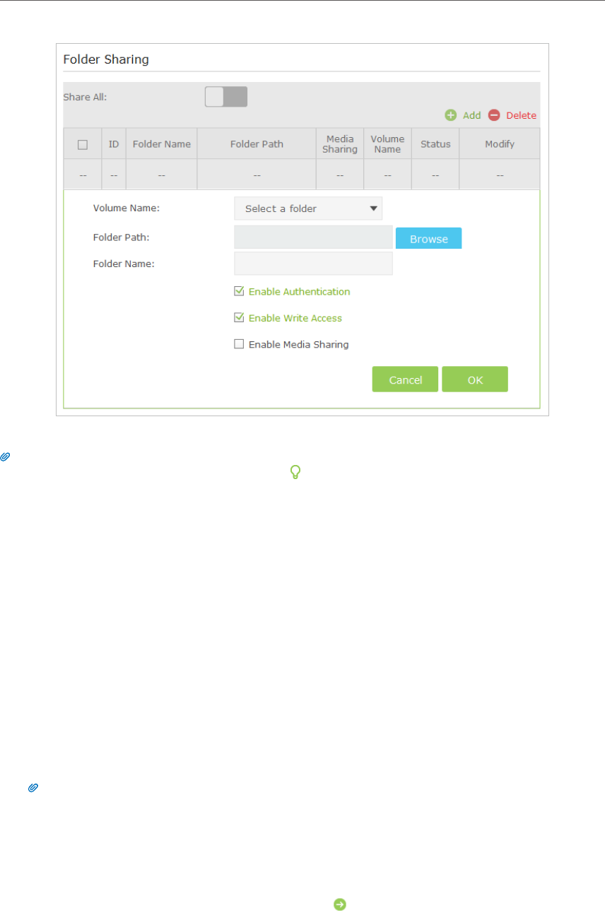Click the Add text link
This screenshot has width=605, height=913.
(x=471, y=115)
